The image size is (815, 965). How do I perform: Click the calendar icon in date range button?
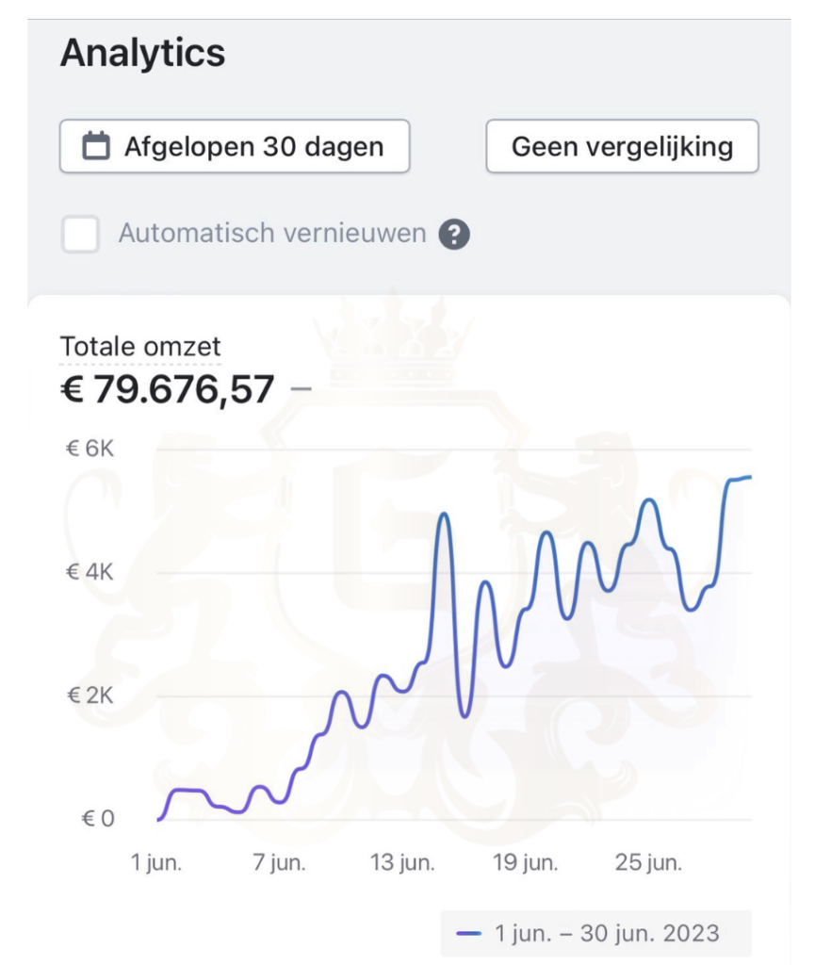[96, 146]
